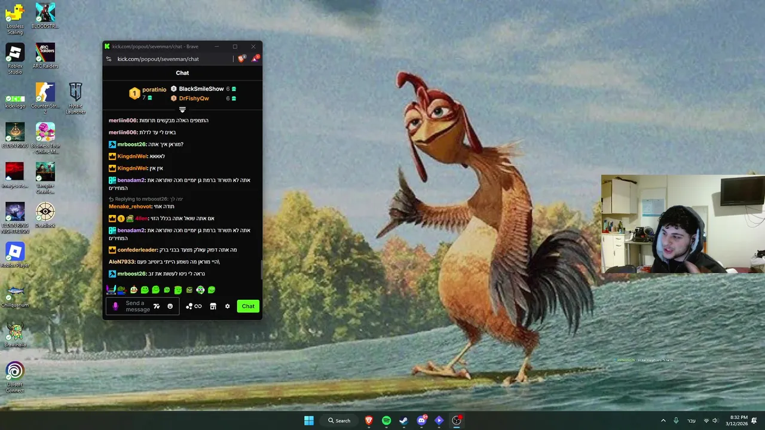Open Chillquarium desktop shortcut
This screenshot has width=765, height=430.
point(15,296)
